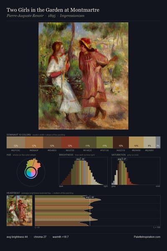Click the lighter olive green 11% swatch
Screen dimensions: 167x251
(105, 142)
